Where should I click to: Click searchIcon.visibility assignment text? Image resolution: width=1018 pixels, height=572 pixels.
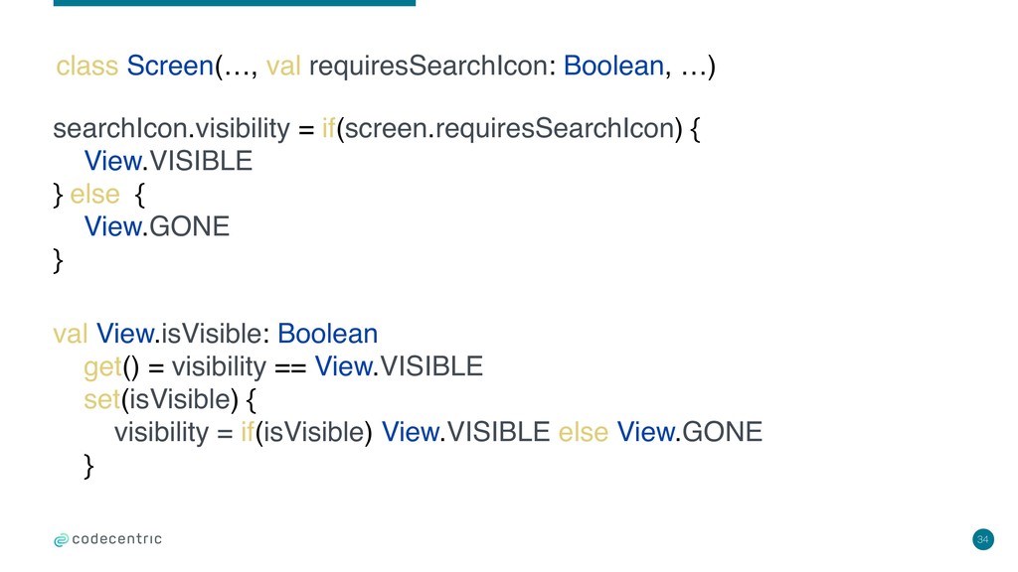coord(171,128)
